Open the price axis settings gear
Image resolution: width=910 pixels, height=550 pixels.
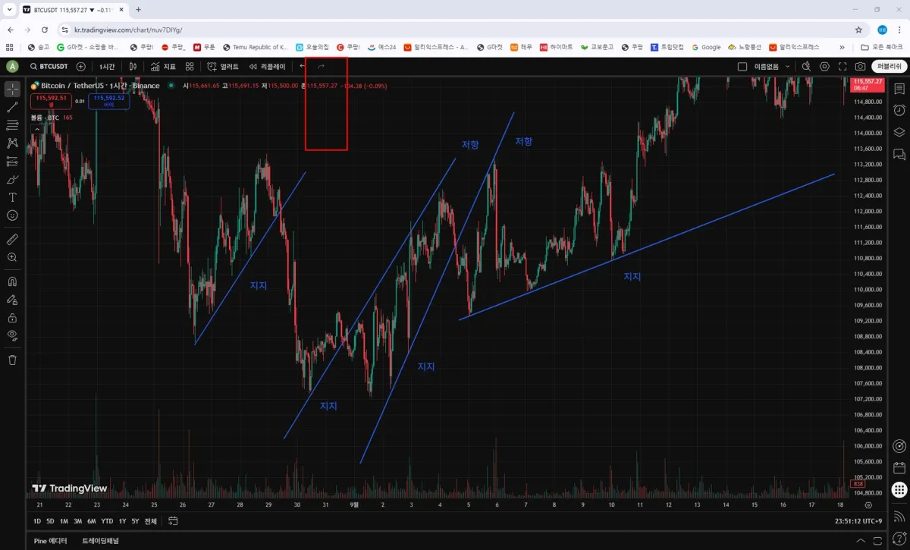coord(868,504)
